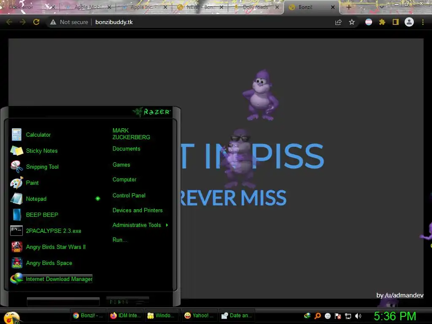Click bonzibuddy.tk address bar URL
Image resolution: width=432 pixels, height=324 pixels.
(114, 22)
